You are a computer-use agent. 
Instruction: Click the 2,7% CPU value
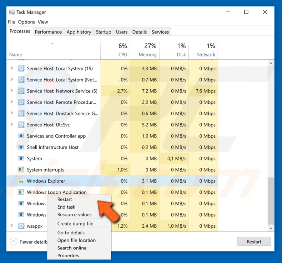[122, 91]
